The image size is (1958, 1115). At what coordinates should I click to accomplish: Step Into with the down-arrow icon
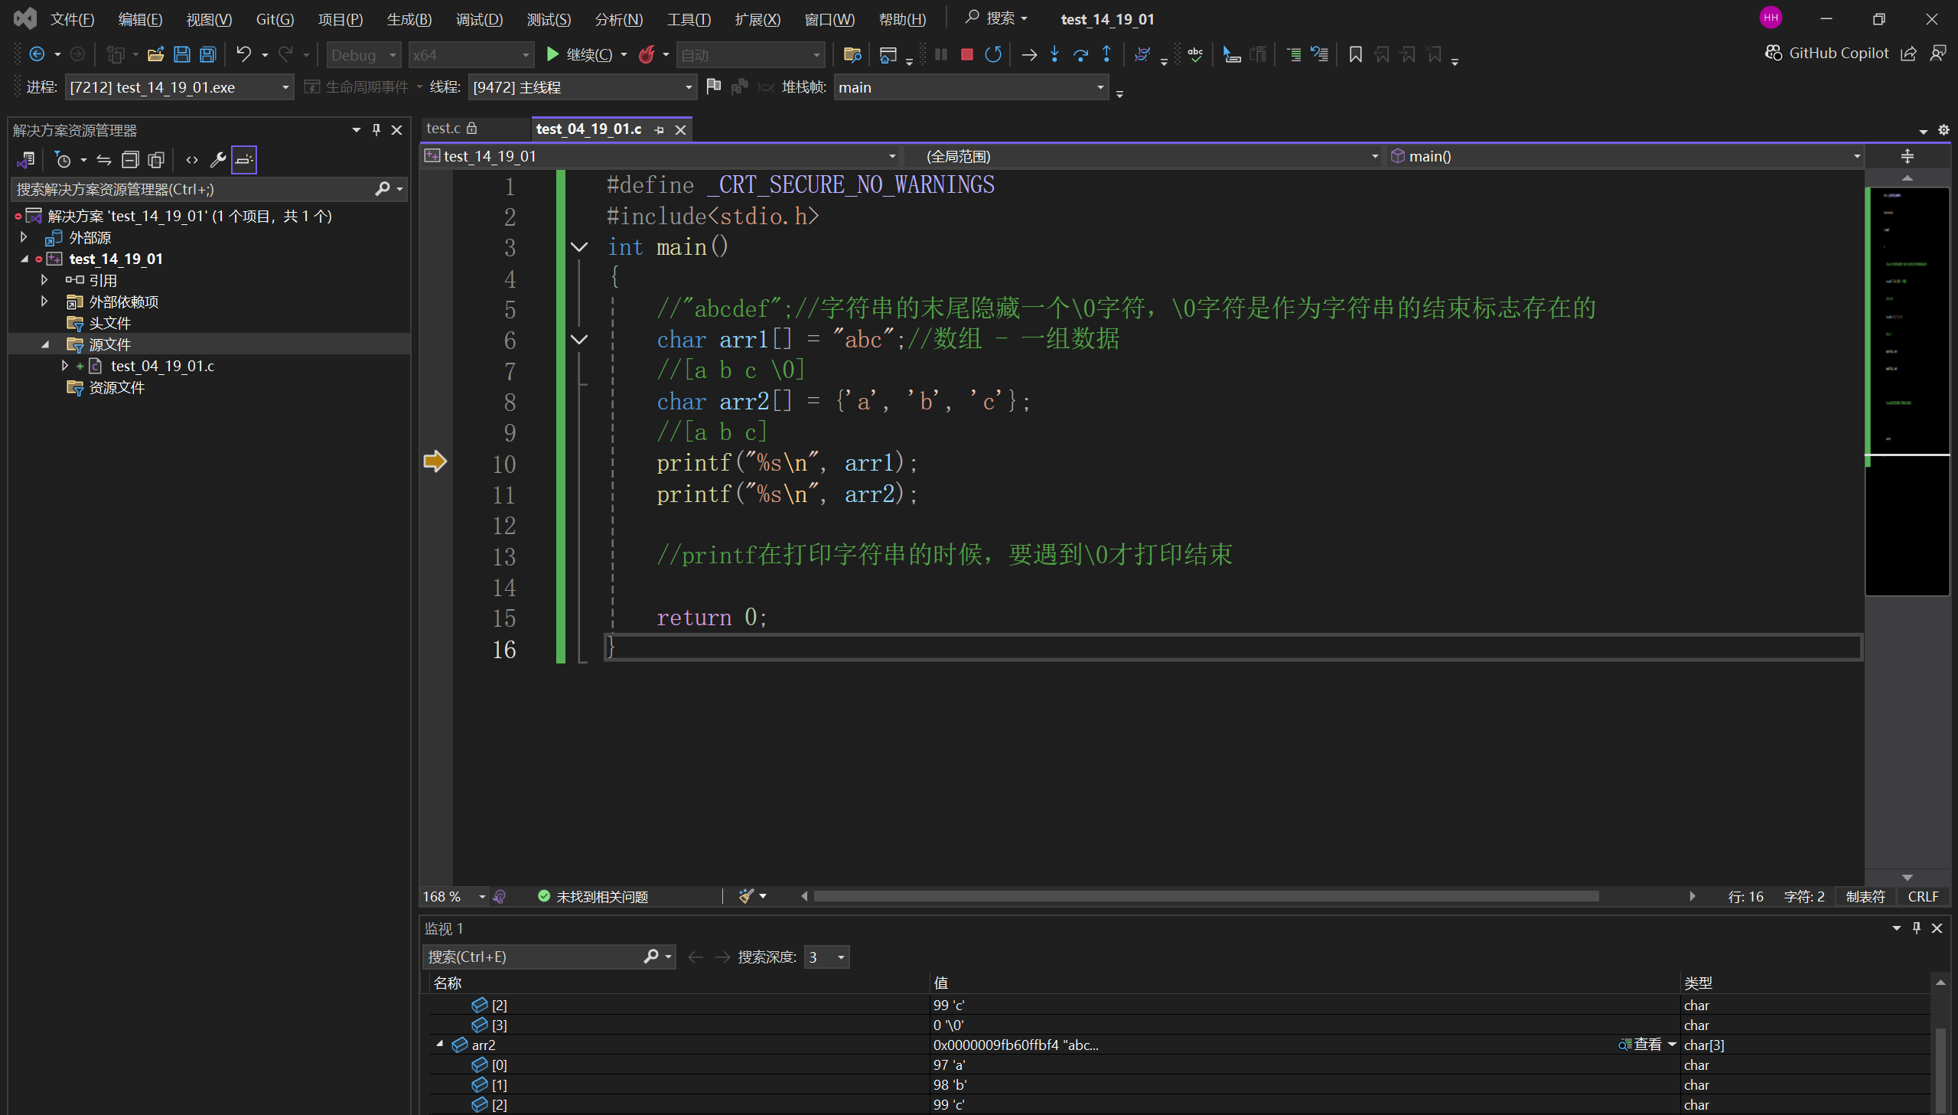[1055, 54]
